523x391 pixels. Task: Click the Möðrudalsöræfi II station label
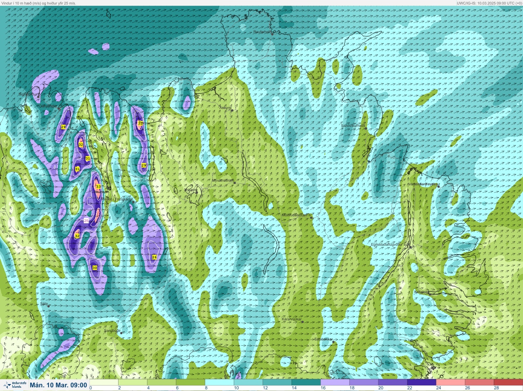[297, 215]
